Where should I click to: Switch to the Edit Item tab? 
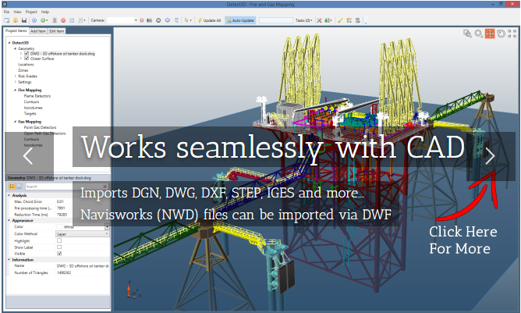56,31
